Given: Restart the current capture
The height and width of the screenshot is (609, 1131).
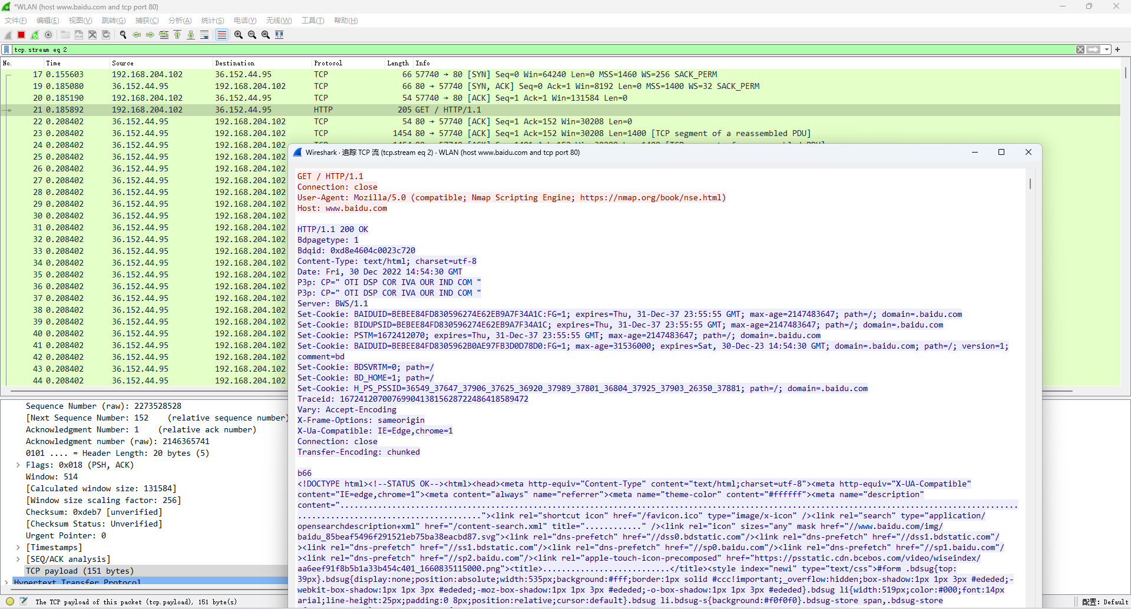Looking at the screenshot, I should (35, 35).
